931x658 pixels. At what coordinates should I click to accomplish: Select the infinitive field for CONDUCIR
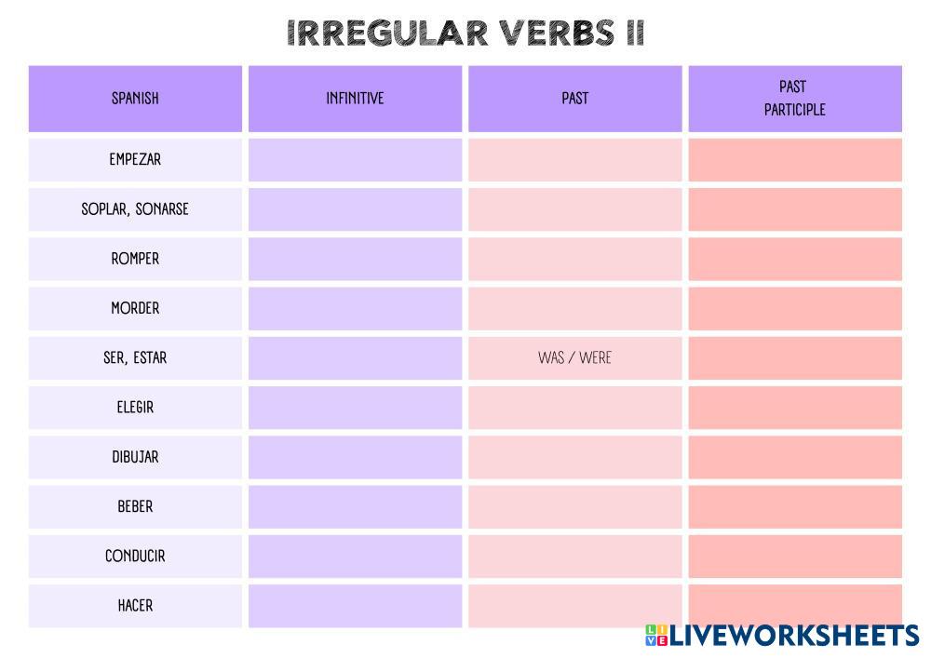click(355, 556)
